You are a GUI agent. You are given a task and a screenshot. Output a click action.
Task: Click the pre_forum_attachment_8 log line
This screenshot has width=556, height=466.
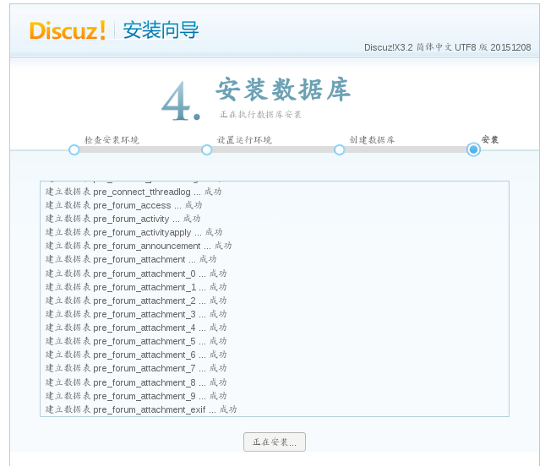click(x=136, y=382)
